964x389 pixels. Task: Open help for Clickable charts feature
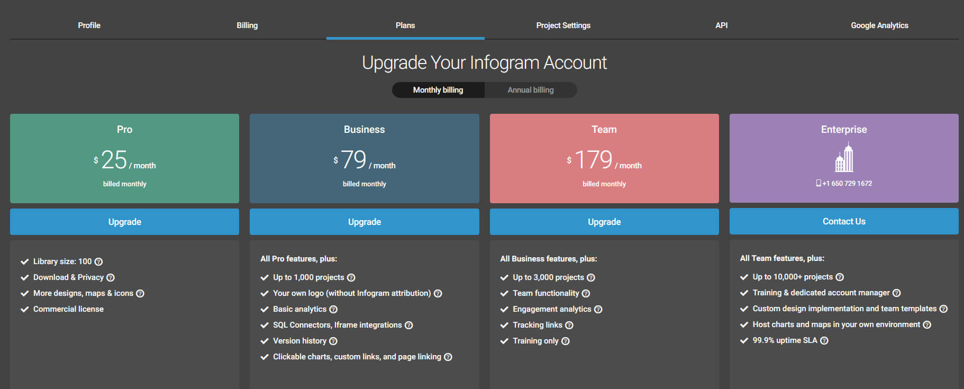click(x=448, y=357)
